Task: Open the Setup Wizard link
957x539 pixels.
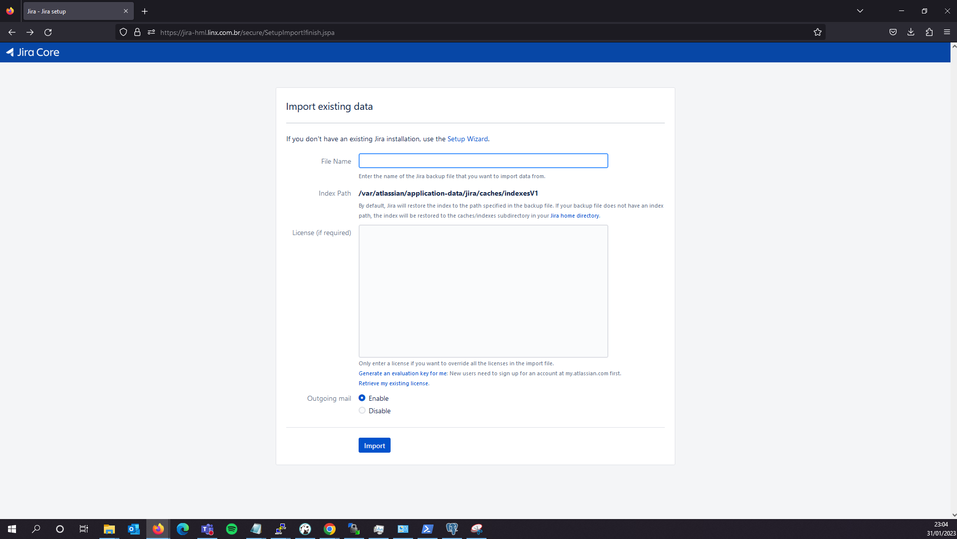Action: [x=468, y=139]
